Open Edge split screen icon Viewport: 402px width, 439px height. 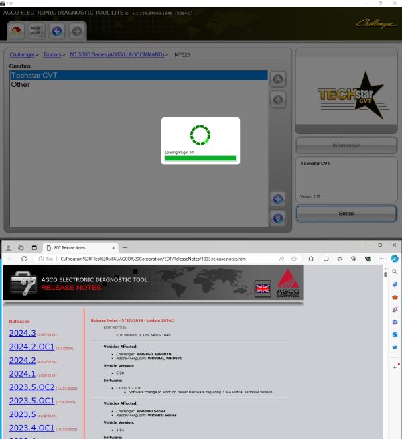(326, 259)
